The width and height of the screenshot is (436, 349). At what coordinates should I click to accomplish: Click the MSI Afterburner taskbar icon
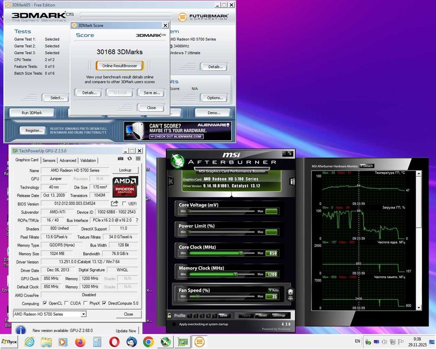(x=165, y=342)
